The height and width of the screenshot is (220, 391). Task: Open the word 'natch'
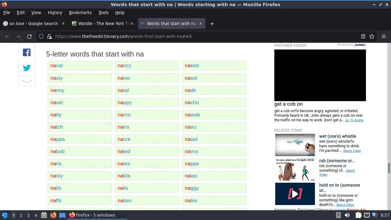[57, 127]
